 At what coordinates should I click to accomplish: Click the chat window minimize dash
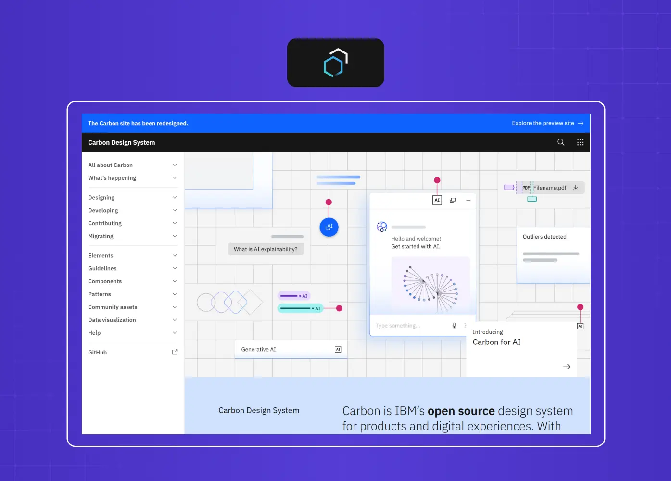[468, 200]
